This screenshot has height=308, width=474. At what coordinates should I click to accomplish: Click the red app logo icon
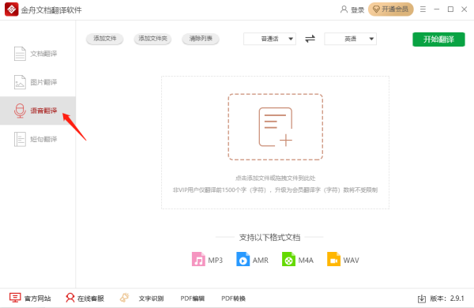[x=12, y=9]
